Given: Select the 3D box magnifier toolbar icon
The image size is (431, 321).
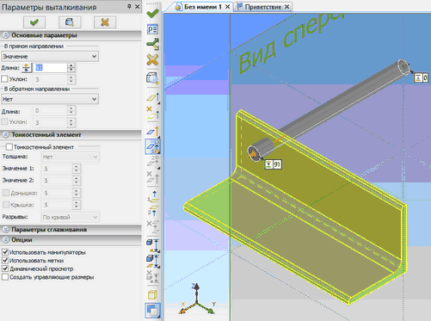Looking at the screenshot, I should click(x=152, y=78).
